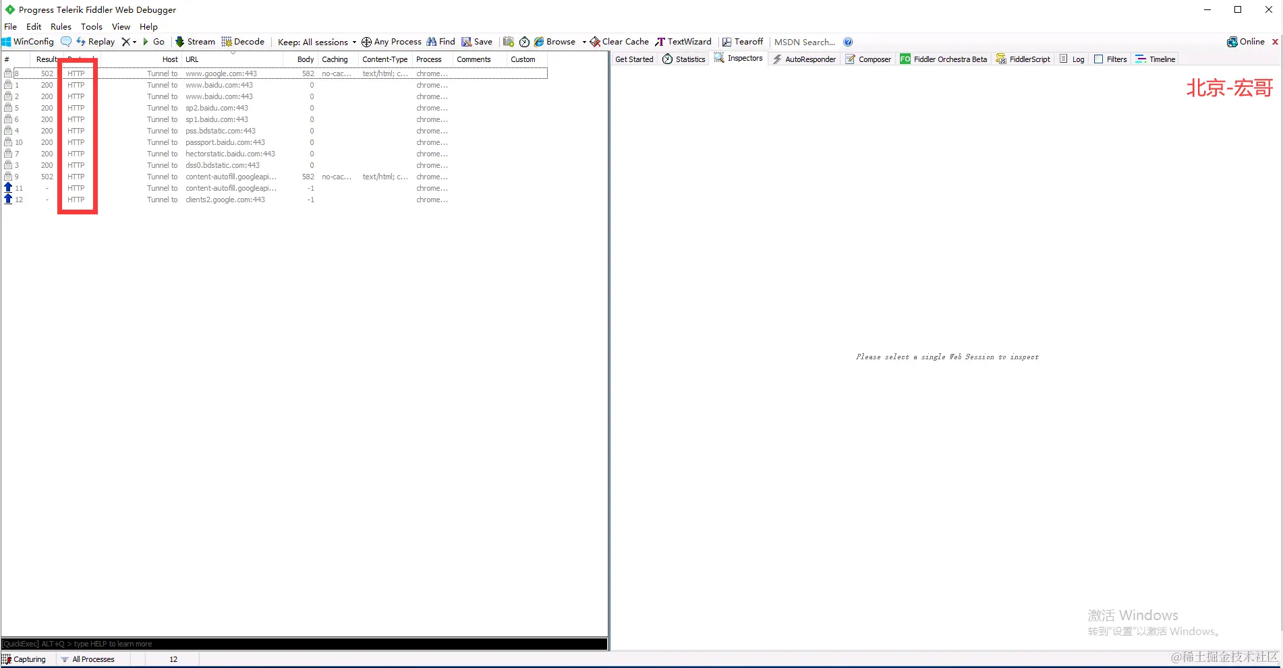Launch Browse with Internet Explorer icon
This screenshot has width=1283, height=668.
tap(554, 42)
